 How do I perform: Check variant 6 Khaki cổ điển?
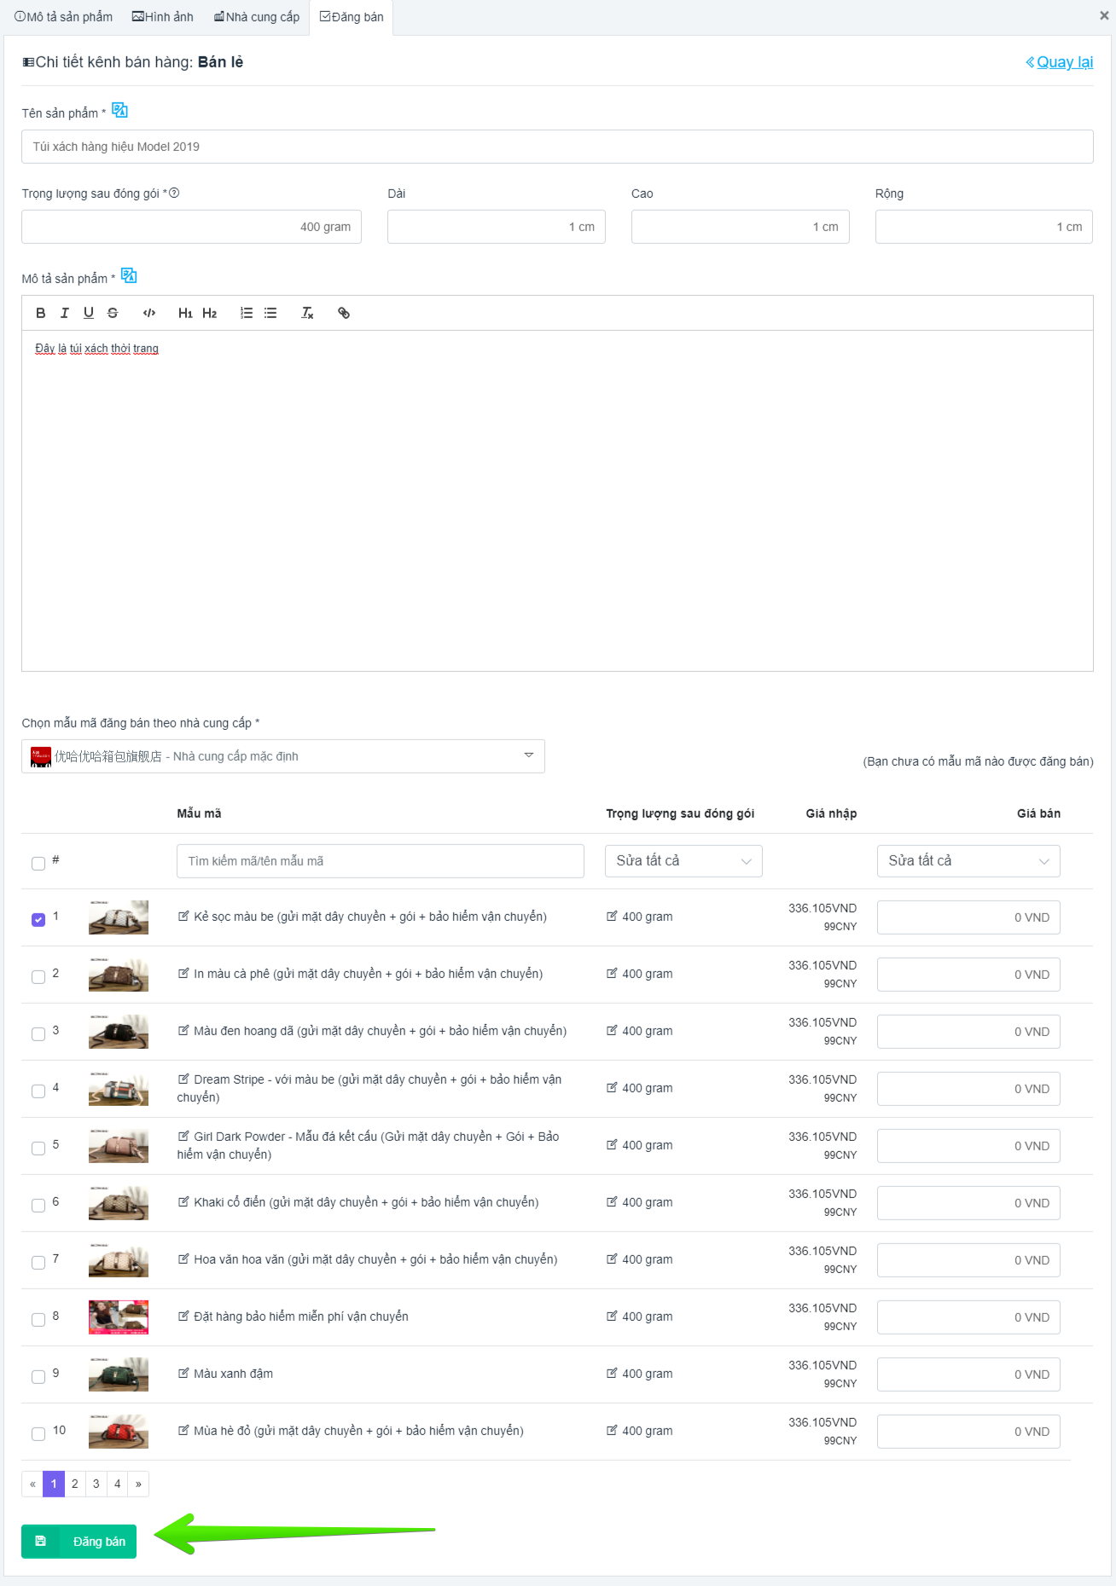(38, 1205)
